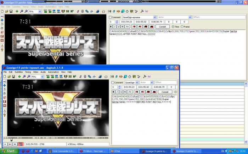Click New subtitles icon in front Aegisub window

[5, 76]
